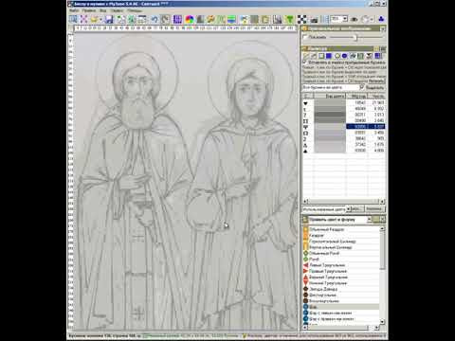This screenshot has height=341, width=455.
Task: Toggle the show checkbox in the original image panel
Action: coord(305,37)
